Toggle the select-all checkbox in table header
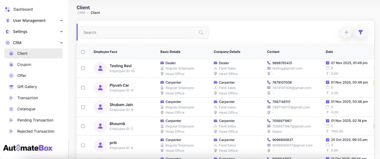 coord(83,52)
